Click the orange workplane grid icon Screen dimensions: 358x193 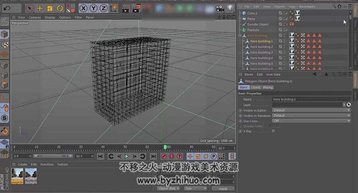[x=4, y=54]
